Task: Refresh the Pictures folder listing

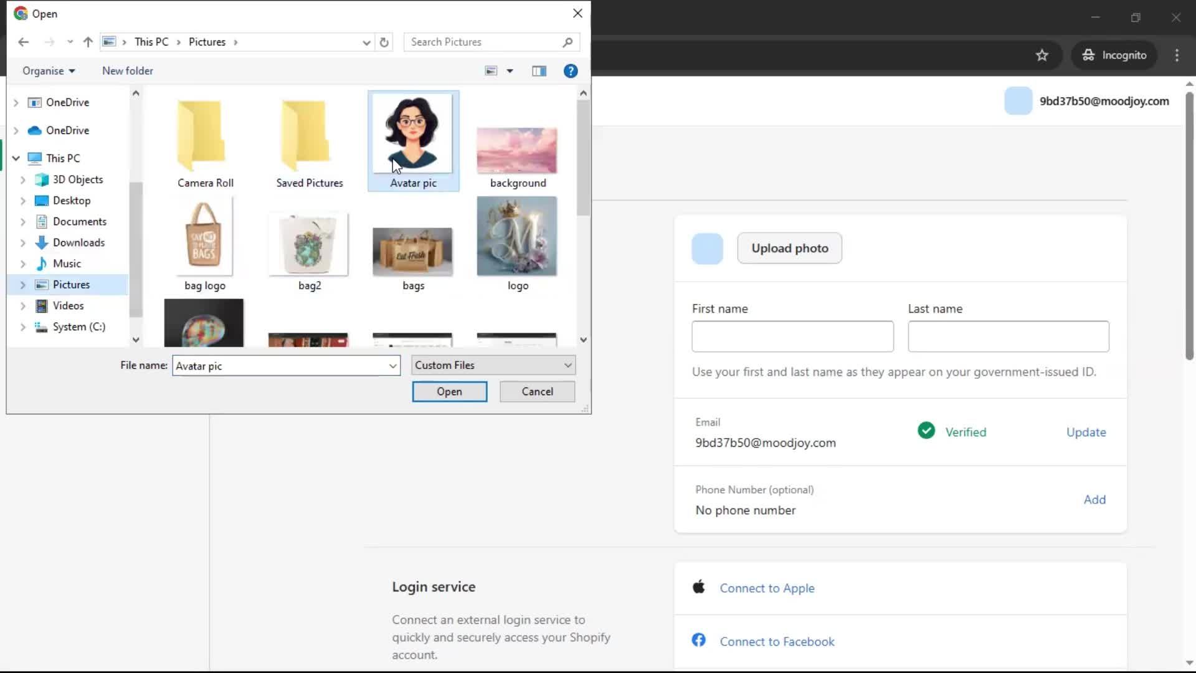Action: pyautogui.click(x=384, y=42)
